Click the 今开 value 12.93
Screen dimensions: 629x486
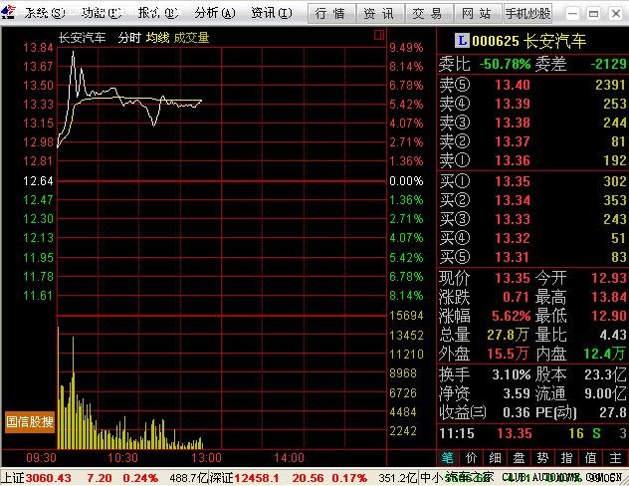click(609, 278)
